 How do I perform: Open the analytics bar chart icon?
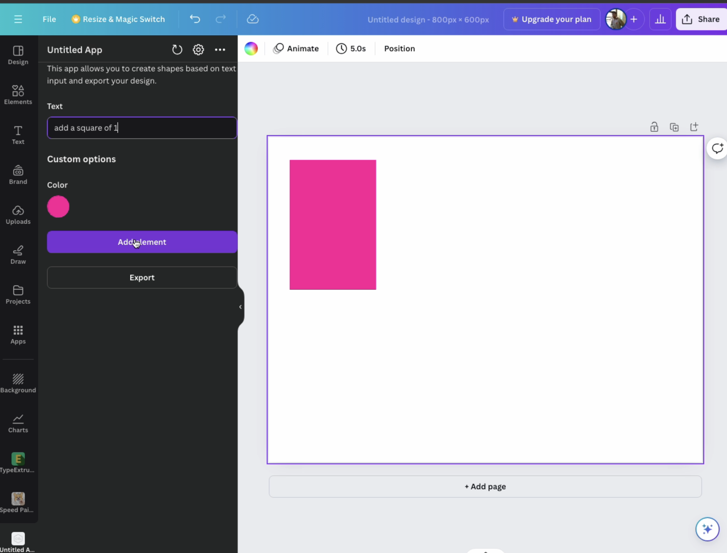(x=660, y=19)
